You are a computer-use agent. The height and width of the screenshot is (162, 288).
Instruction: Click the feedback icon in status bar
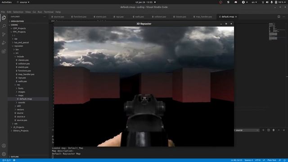click(x=280, y=160)
